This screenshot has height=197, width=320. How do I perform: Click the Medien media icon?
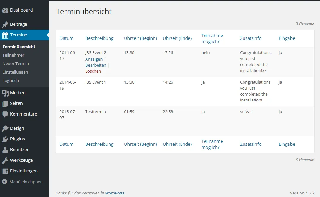(x=5, y=93)
